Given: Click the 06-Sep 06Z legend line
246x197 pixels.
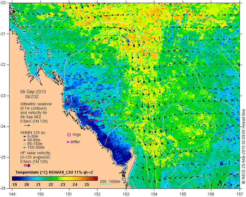Looking at the screenshot, I should (x=31, y=117).
